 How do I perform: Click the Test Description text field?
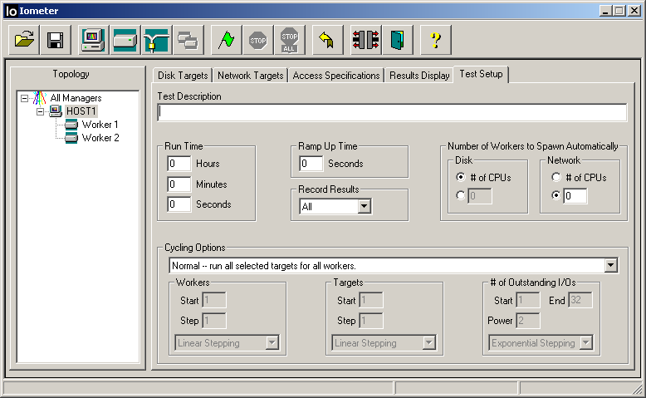point(392,112)
